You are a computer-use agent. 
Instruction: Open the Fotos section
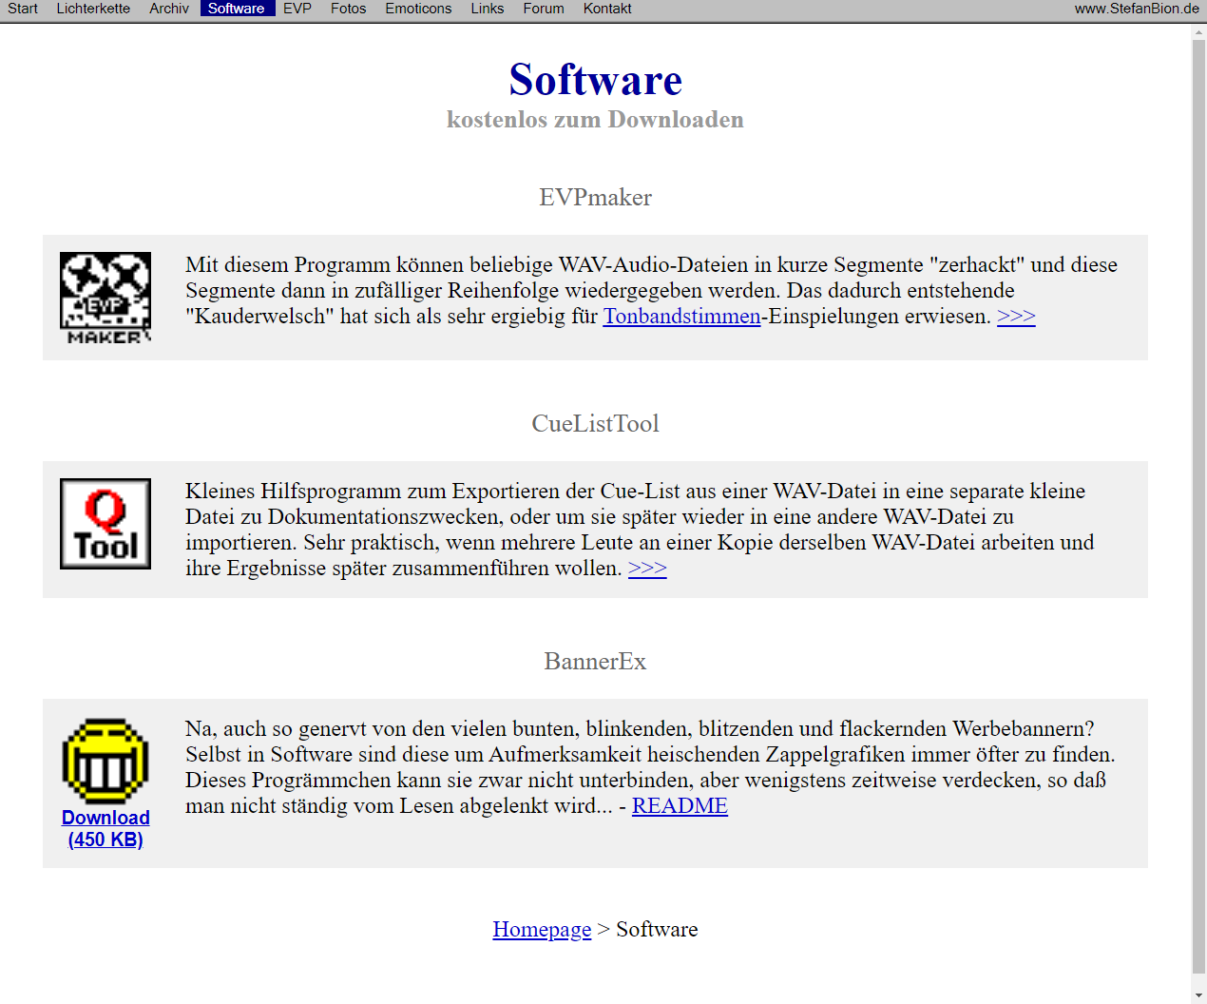(x=348, y=9)
